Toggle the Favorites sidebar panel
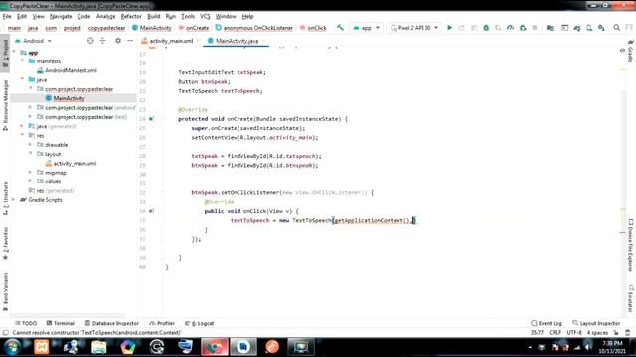This screenshot has height=357, width=636. pos(5,243)
